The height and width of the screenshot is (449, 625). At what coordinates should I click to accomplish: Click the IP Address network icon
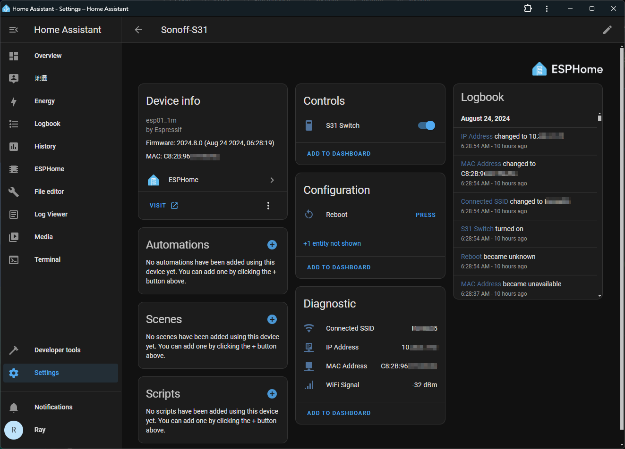[309, 347]
